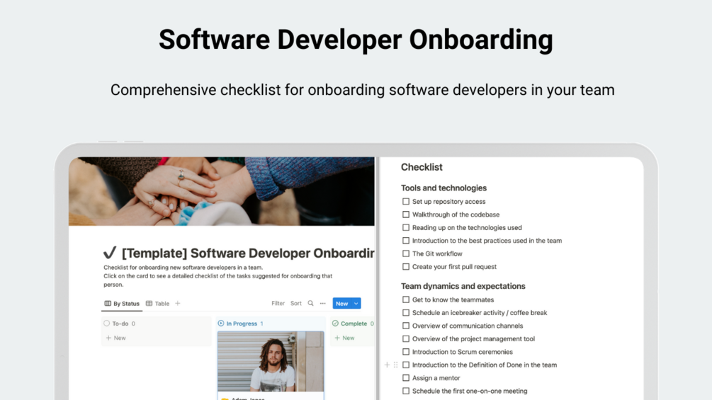The image size is (712, 400).
Task: Click the search magnifier icon in database toolbar
Action: 310,304
